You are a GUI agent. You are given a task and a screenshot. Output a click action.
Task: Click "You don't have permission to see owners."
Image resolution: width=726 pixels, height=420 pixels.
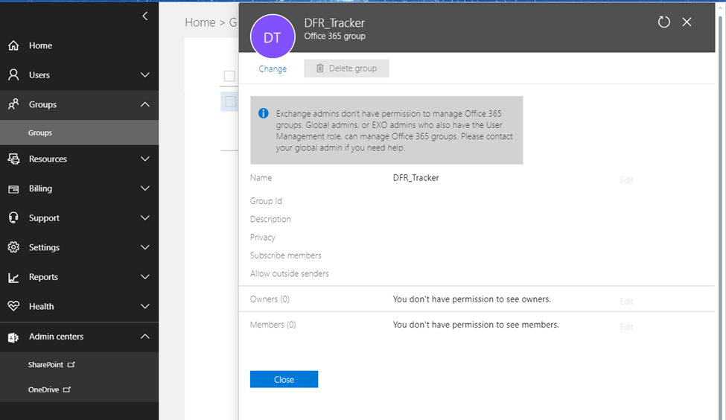(x=472, y=299)
